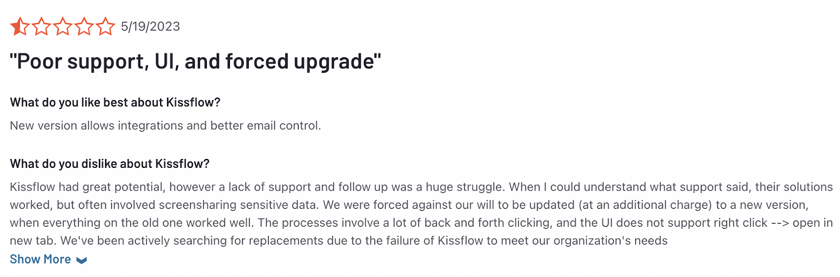Click the first filled orange star

(x=20, y=26)
